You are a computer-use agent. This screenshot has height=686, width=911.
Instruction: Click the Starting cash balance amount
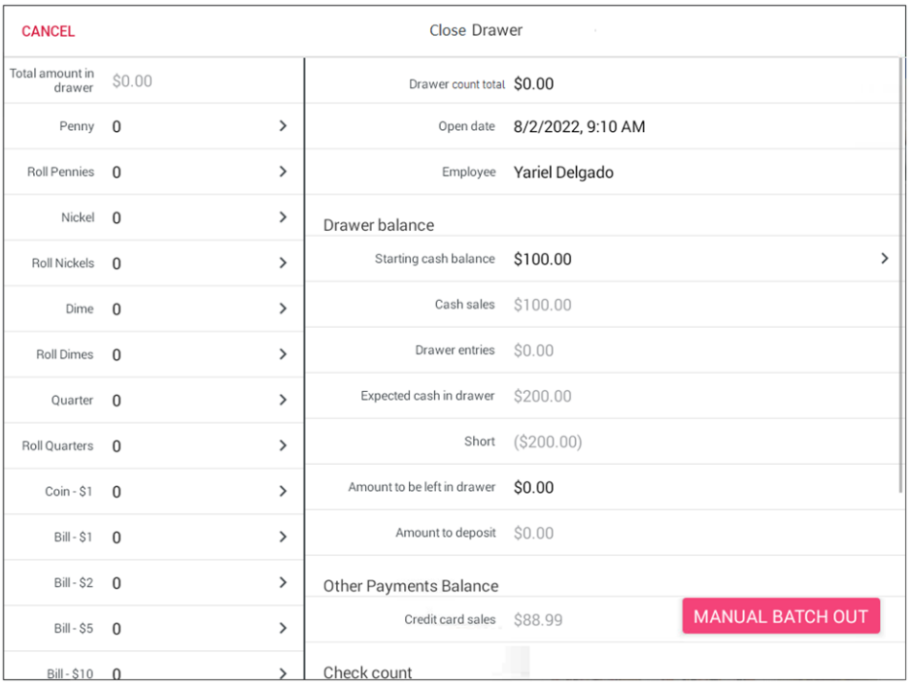543,259
